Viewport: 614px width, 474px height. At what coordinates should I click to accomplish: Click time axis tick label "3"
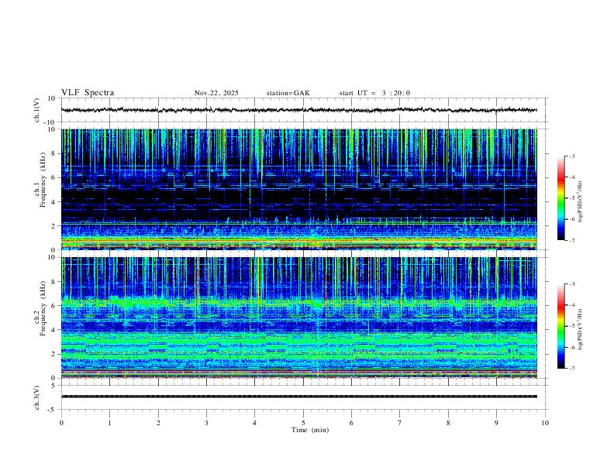(206, 423)
